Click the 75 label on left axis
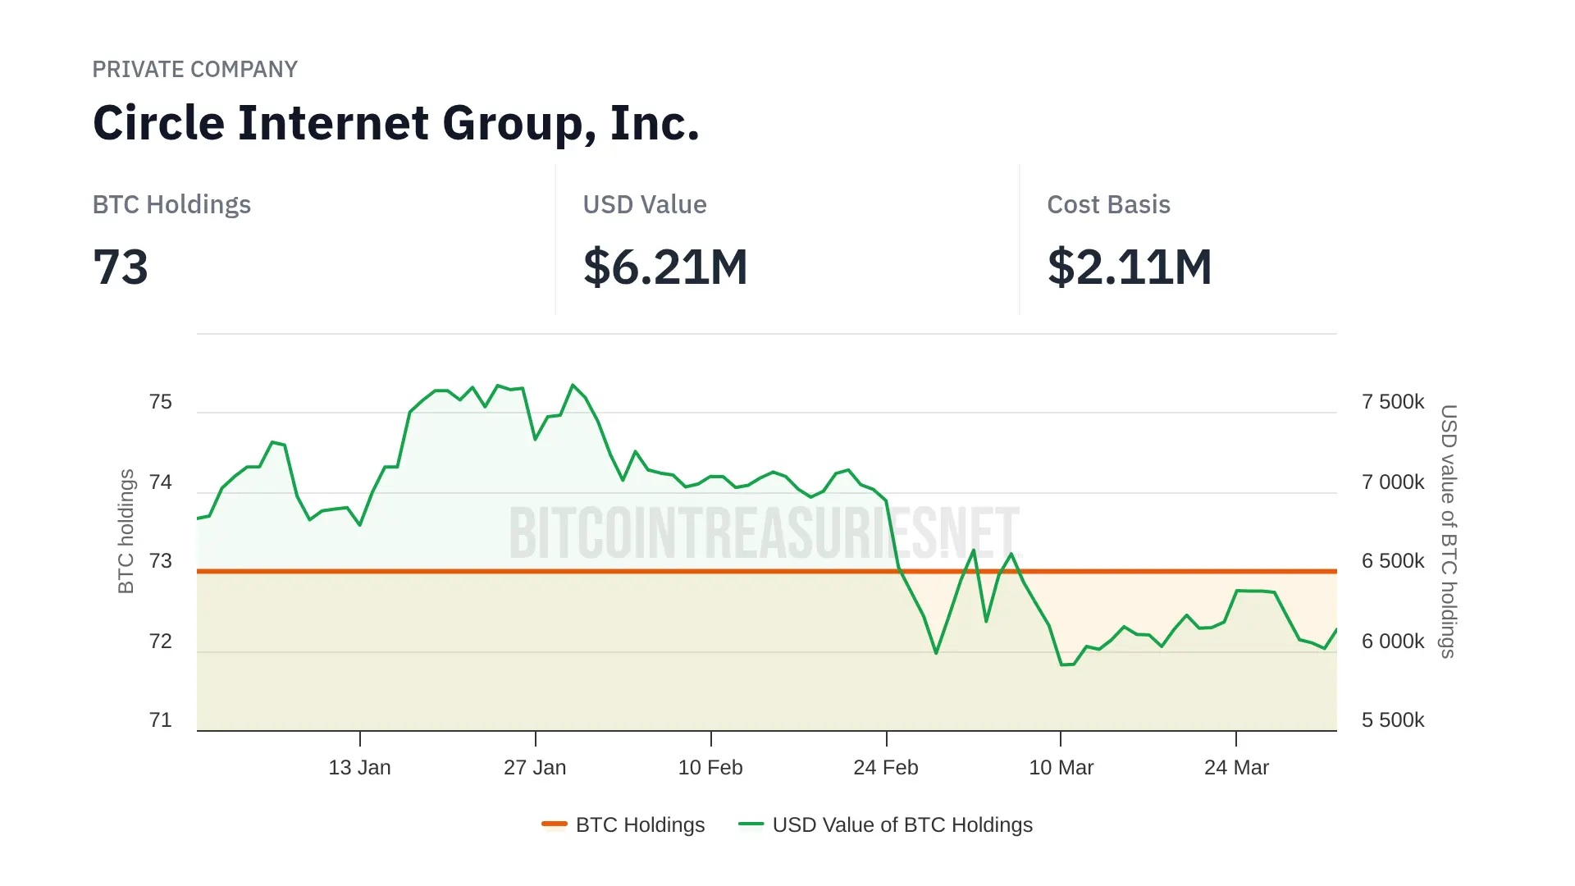Screen dimensions: 1575x886 (x=161, y=402)
